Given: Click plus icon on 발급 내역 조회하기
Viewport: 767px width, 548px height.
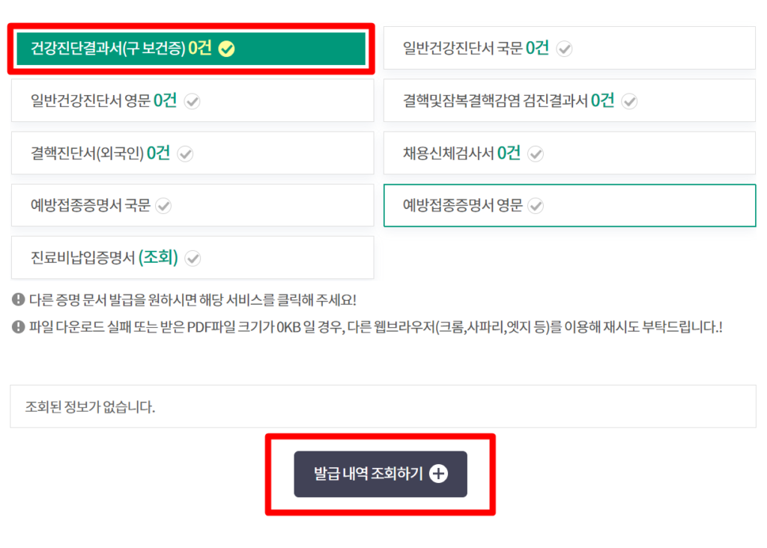Looking at the screenshot, I should point(439,474).
